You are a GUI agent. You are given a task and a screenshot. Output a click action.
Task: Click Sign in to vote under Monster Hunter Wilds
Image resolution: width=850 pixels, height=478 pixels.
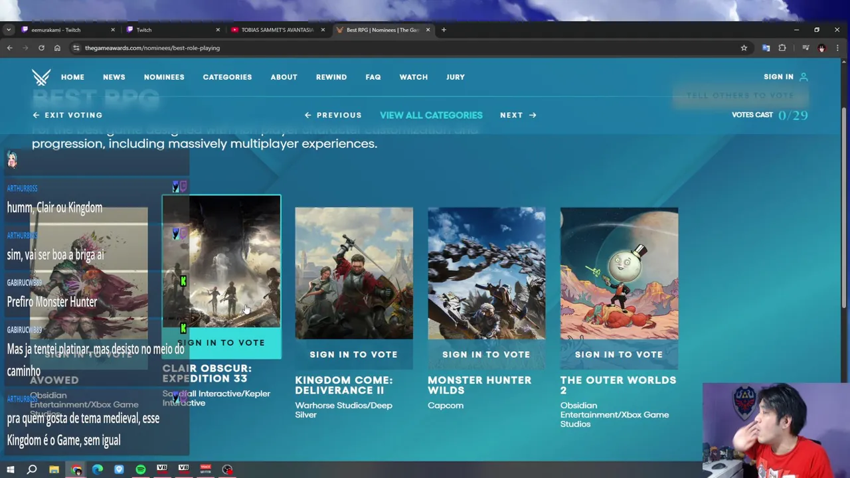click(x=486, y=355)
